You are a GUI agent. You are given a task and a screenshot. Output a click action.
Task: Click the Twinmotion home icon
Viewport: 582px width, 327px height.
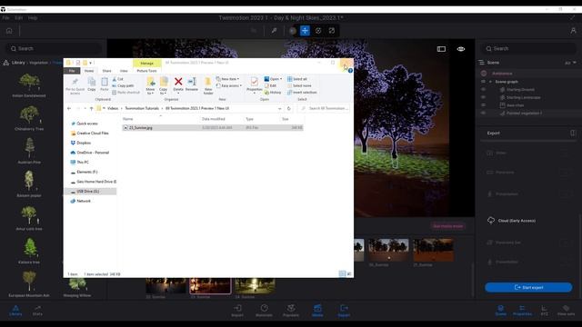9,31
